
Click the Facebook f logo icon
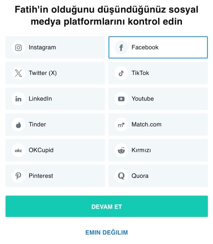121,47
